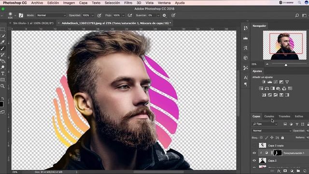This screenshot has height=174, width=309.
Task: Expand the Flujo value dropdown arrow
Action: (x=124, y=15)
